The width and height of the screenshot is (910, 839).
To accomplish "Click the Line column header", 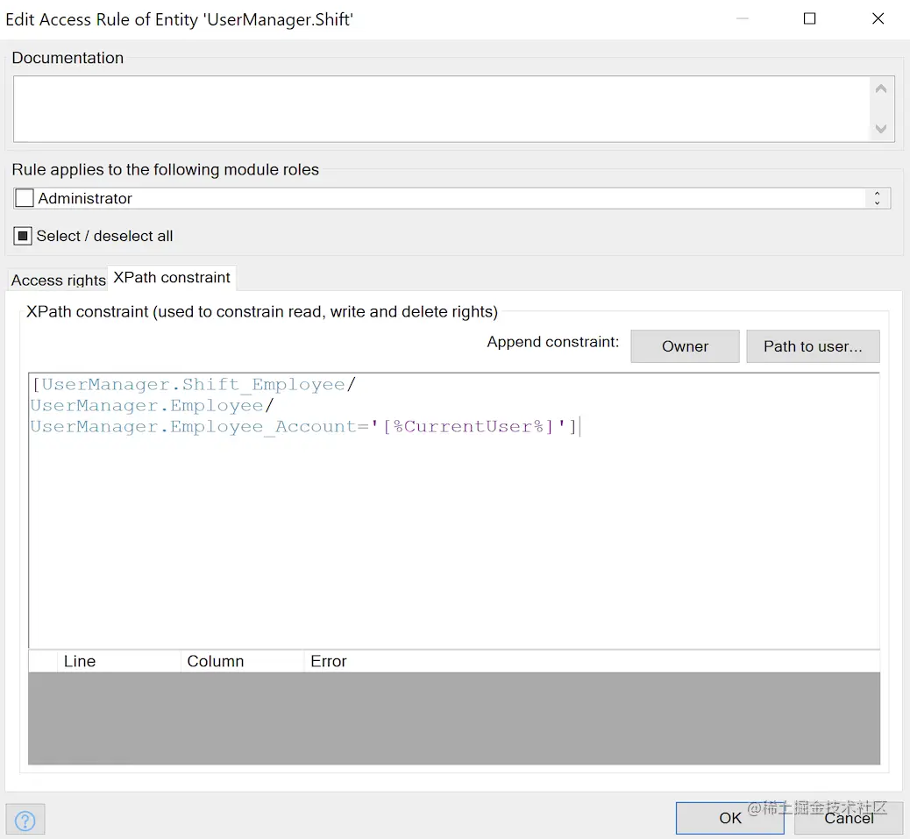I will (119, 661).
